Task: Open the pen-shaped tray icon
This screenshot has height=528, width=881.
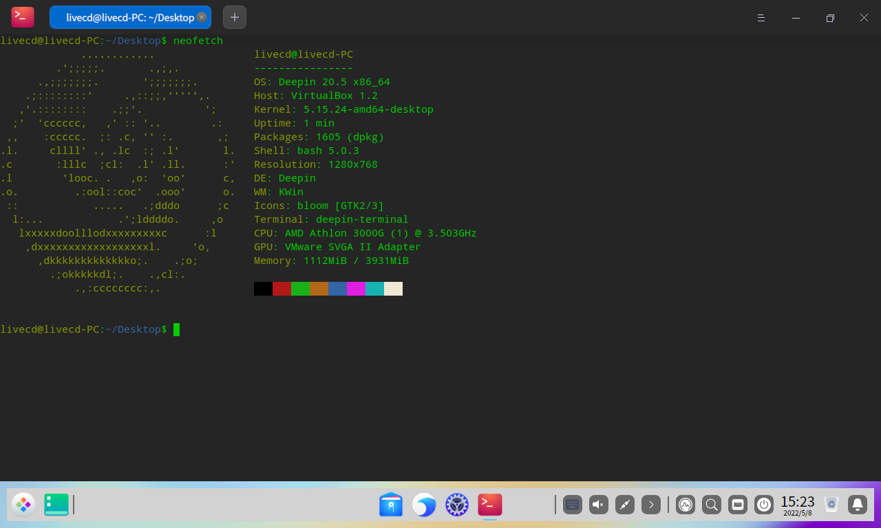Action: tap(625, 505)
